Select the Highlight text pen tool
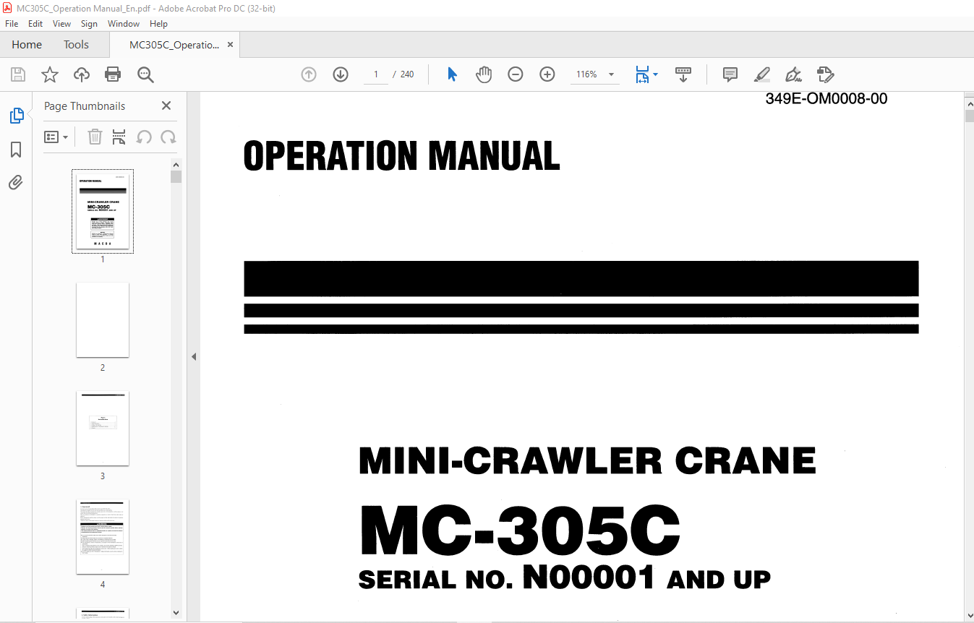 (x=761, y=74)
